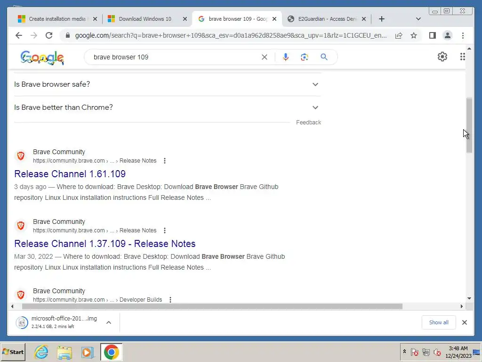Click the forward navigation arrow

pyautogui.click(x=34, y=35)
